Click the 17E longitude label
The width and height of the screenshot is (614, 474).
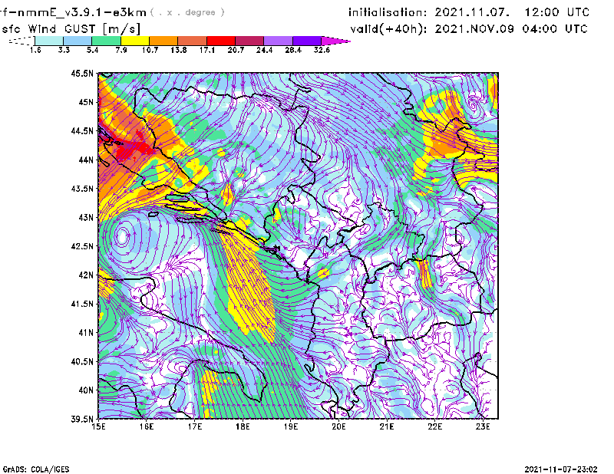tap(195, 426)
